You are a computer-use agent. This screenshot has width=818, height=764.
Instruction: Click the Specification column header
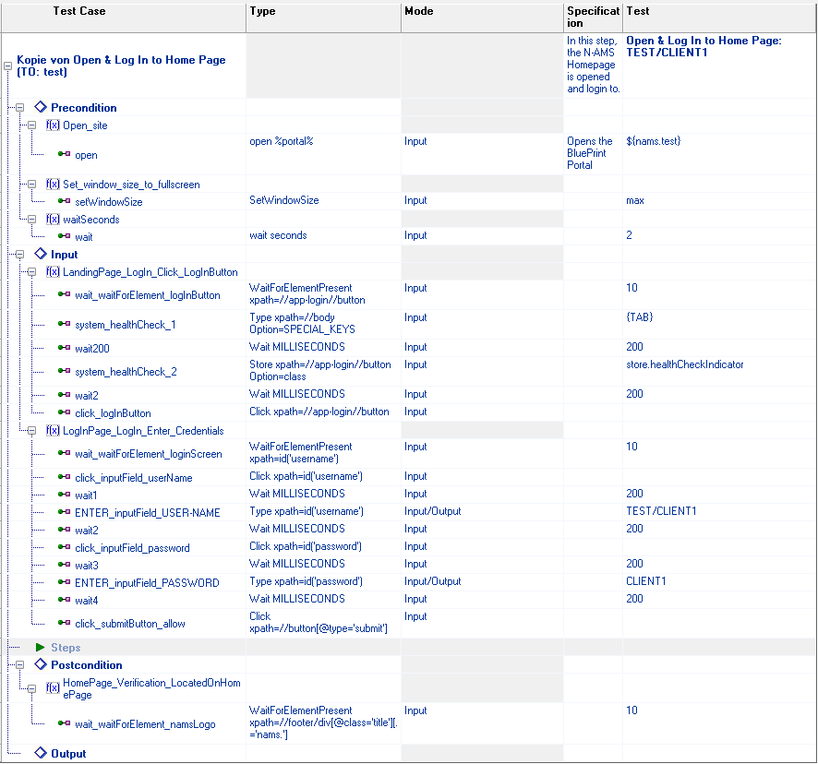coord(593,18)
